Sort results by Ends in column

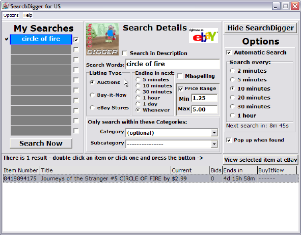pyautogui.click(x=240, y=170)
